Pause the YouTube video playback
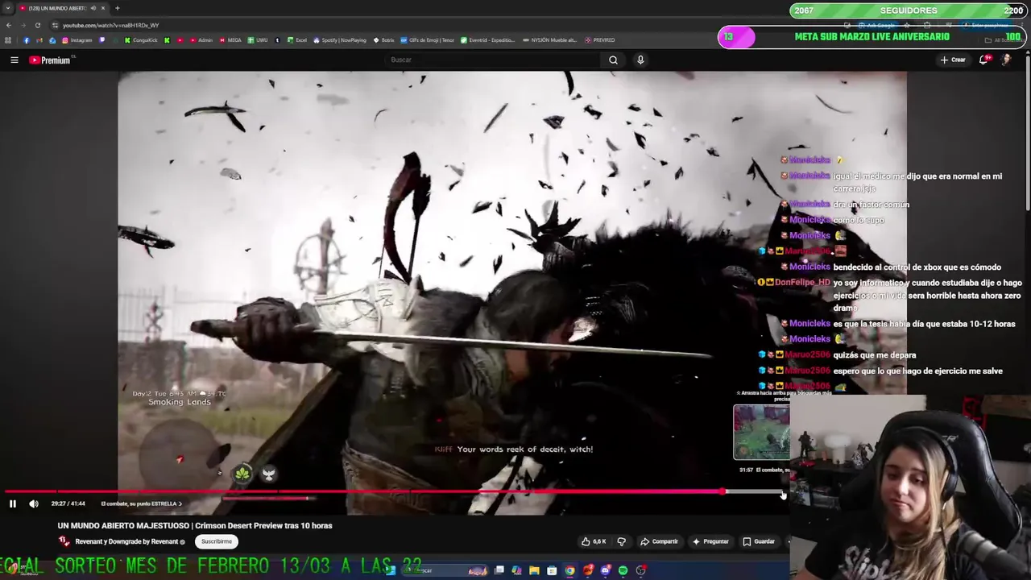This screenshot has height=580, width=1031. [x=13, y=503]
